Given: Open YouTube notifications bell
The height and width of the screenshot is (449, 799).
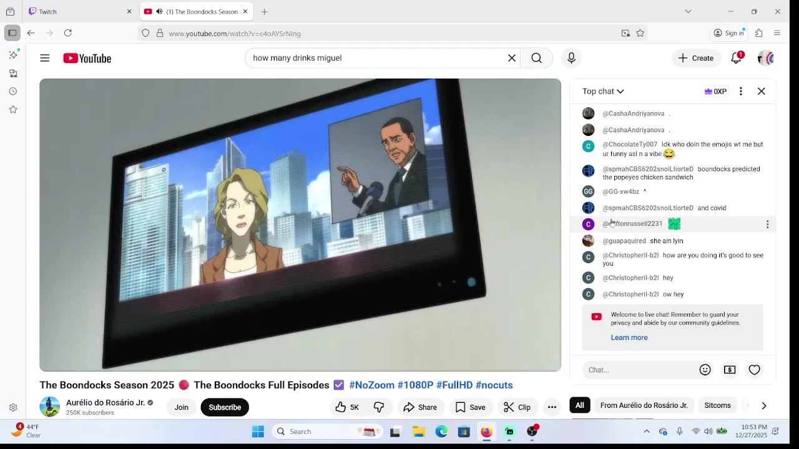Looking at the screenshot, I should click(737, 58).
